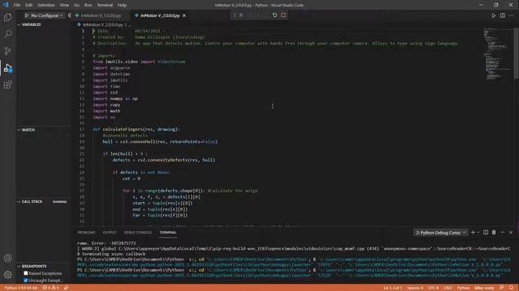
Task: Open the Terminal menu
Action: pyautogui.click(x=105, y=5)
